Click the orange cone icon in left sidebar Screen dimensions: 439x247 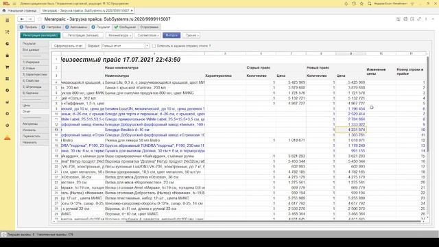(x=8, y=137)
